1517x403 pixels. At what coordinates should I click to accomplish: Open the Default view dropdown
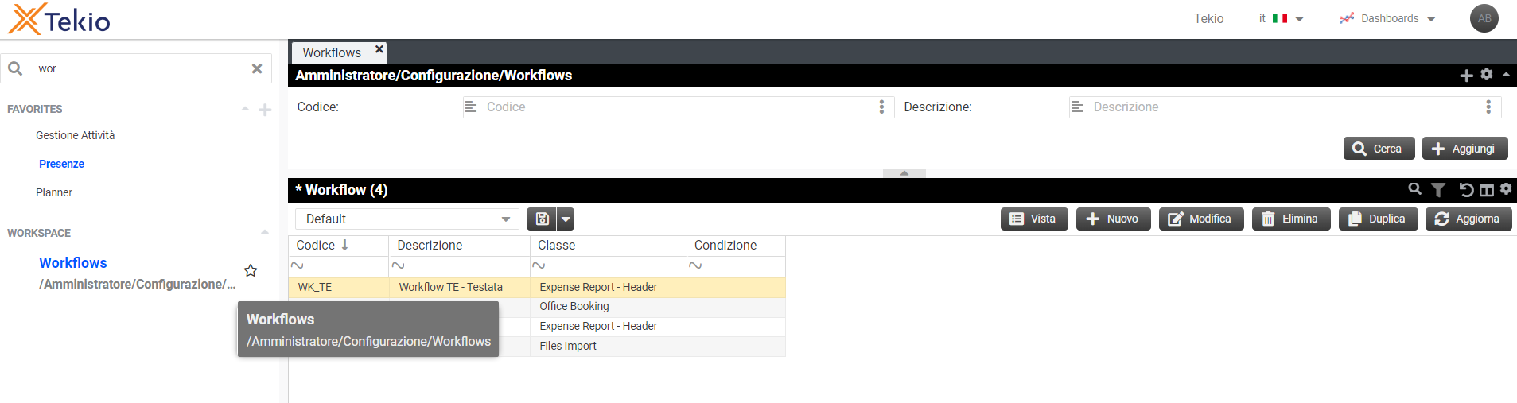click(x=406, y=219)
